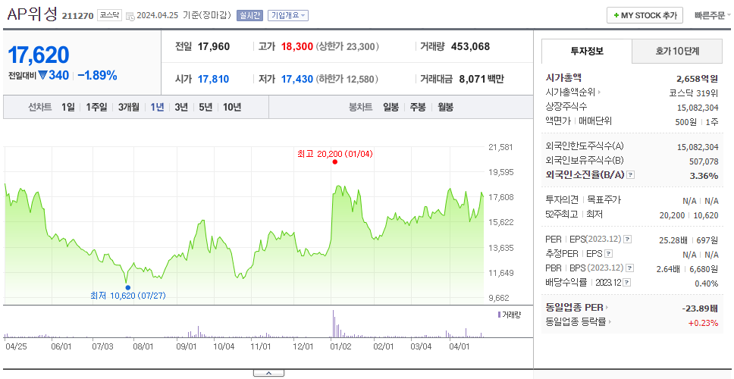
Task: Show the 월봉 candlestick chart
Action: 446,107
